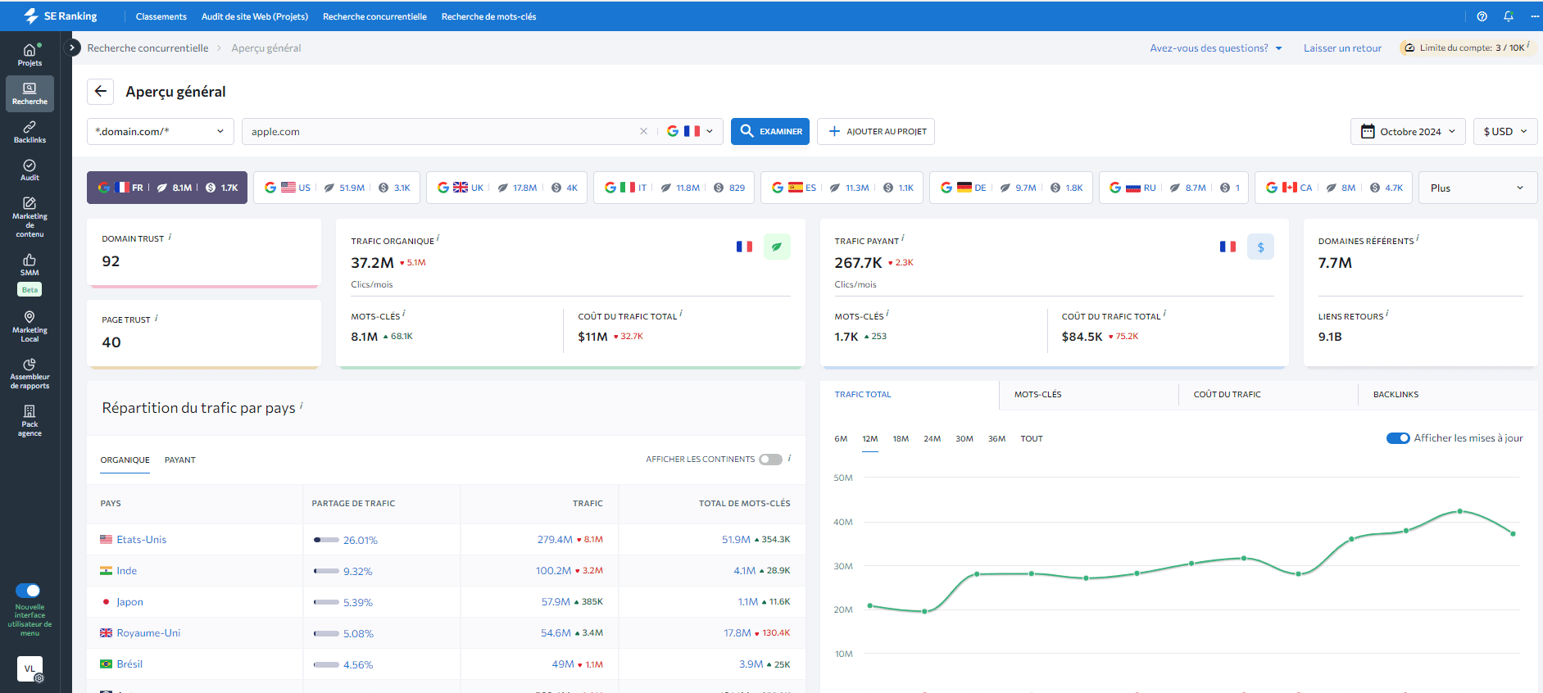Open the Google France search engine dropdown
This screenshot has width=1543, height=693.
pos(690,131)
